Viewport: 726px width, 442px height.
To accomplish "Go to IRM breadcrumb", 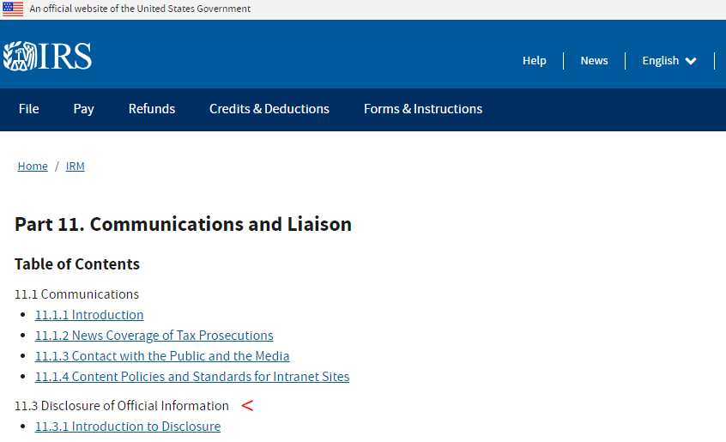I will click(75, 167).
